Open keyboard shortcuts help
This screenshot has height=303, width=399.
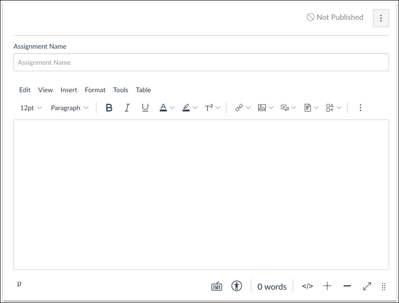[216, 286]
